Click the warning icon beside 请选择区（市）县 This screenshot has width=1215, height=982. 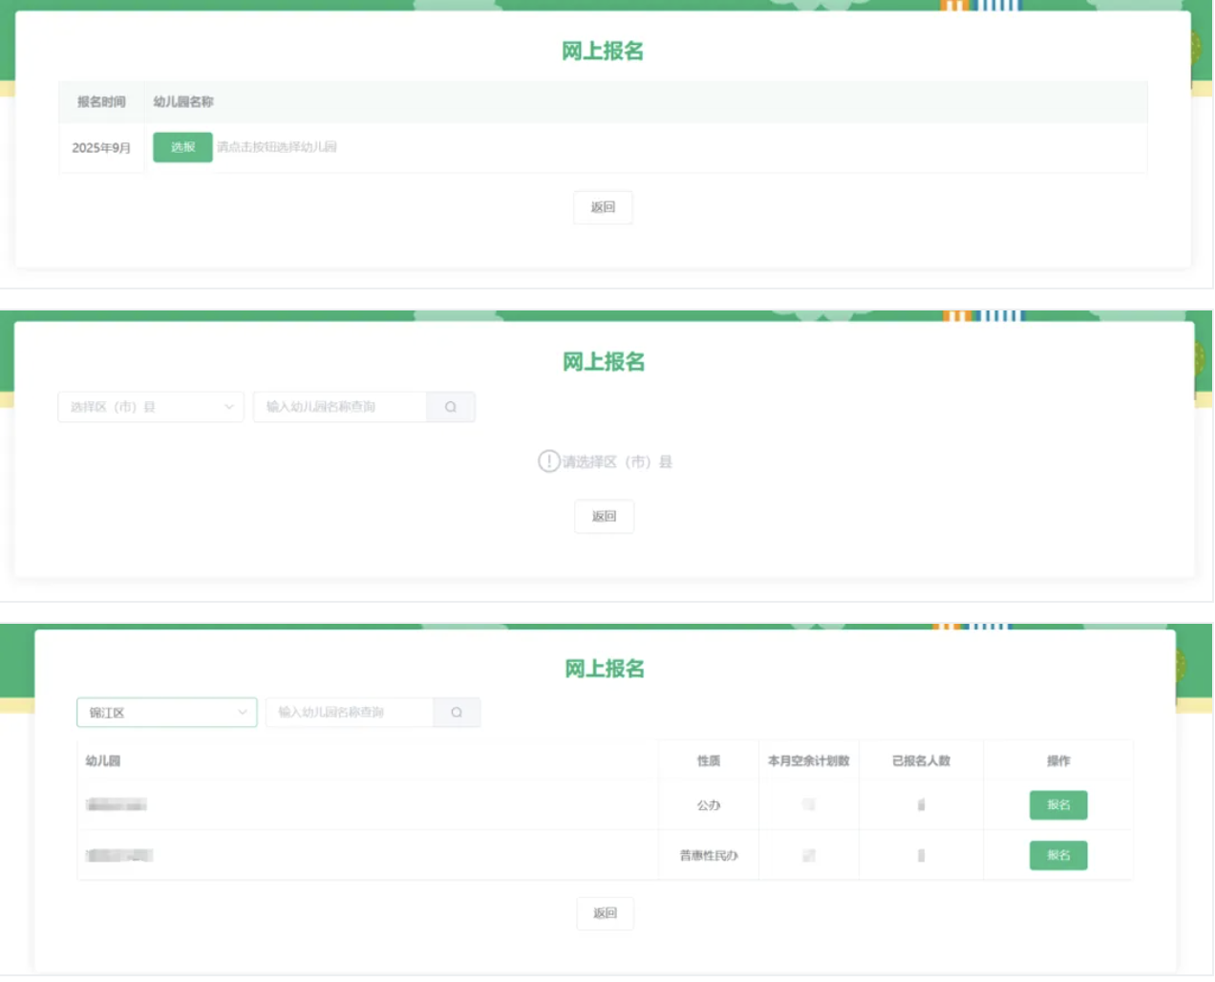click(x=548, y=461)
